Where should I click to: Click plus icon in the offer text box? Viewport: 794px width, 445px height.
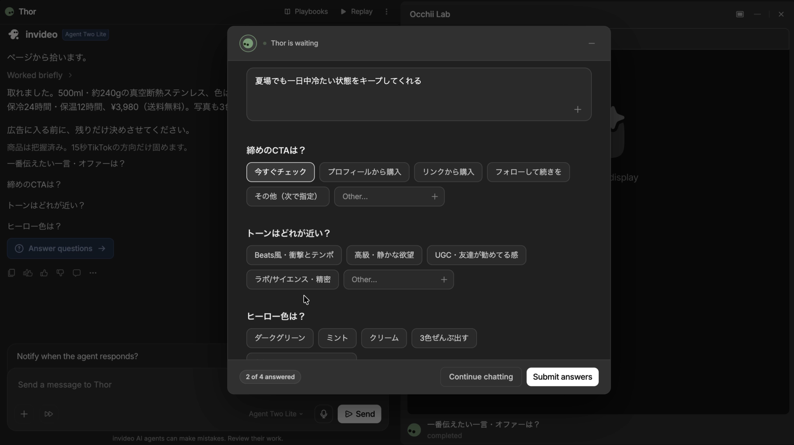[577, 110]
